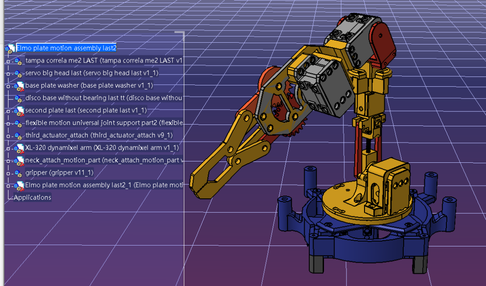This screenshot has height=286, width=486.
Task: Click the icon beside XL-320 dynamixel arm
Action: click(19, 148)
